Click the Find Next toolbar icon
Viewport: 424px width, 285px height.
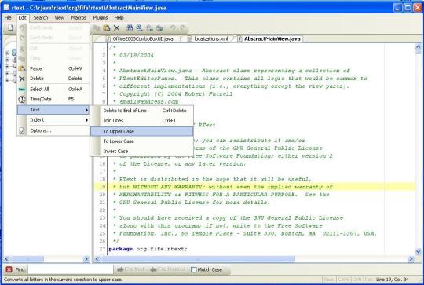140,27
